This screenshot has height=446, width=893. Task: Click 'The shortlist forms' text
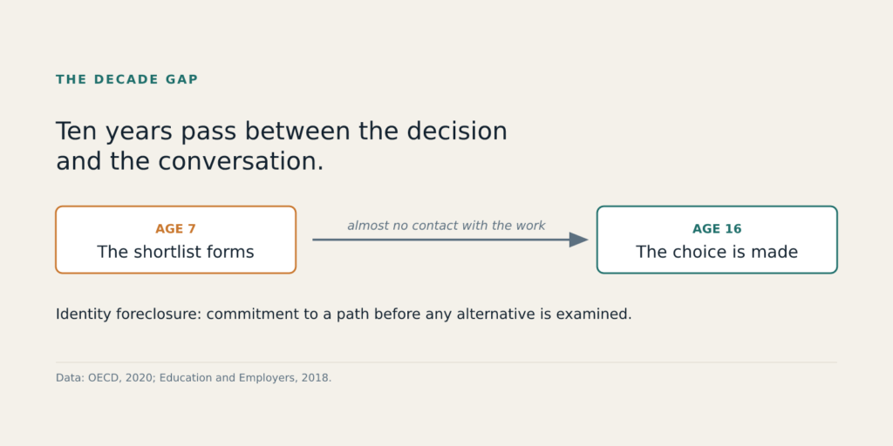coord(175,252)
